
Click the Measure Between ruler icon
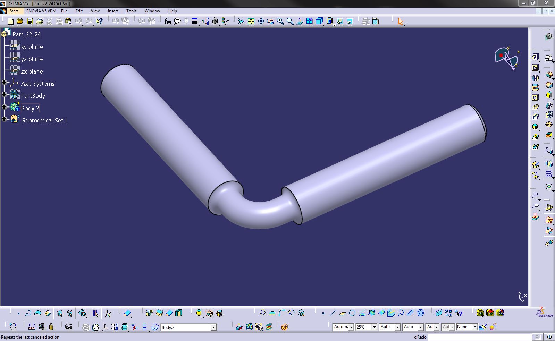(32, 327)
